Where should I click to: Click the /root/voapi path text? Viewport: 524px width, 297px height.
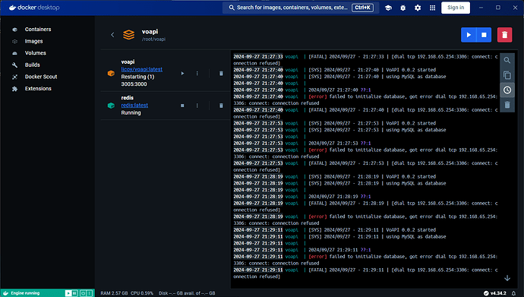pos(153,39)
